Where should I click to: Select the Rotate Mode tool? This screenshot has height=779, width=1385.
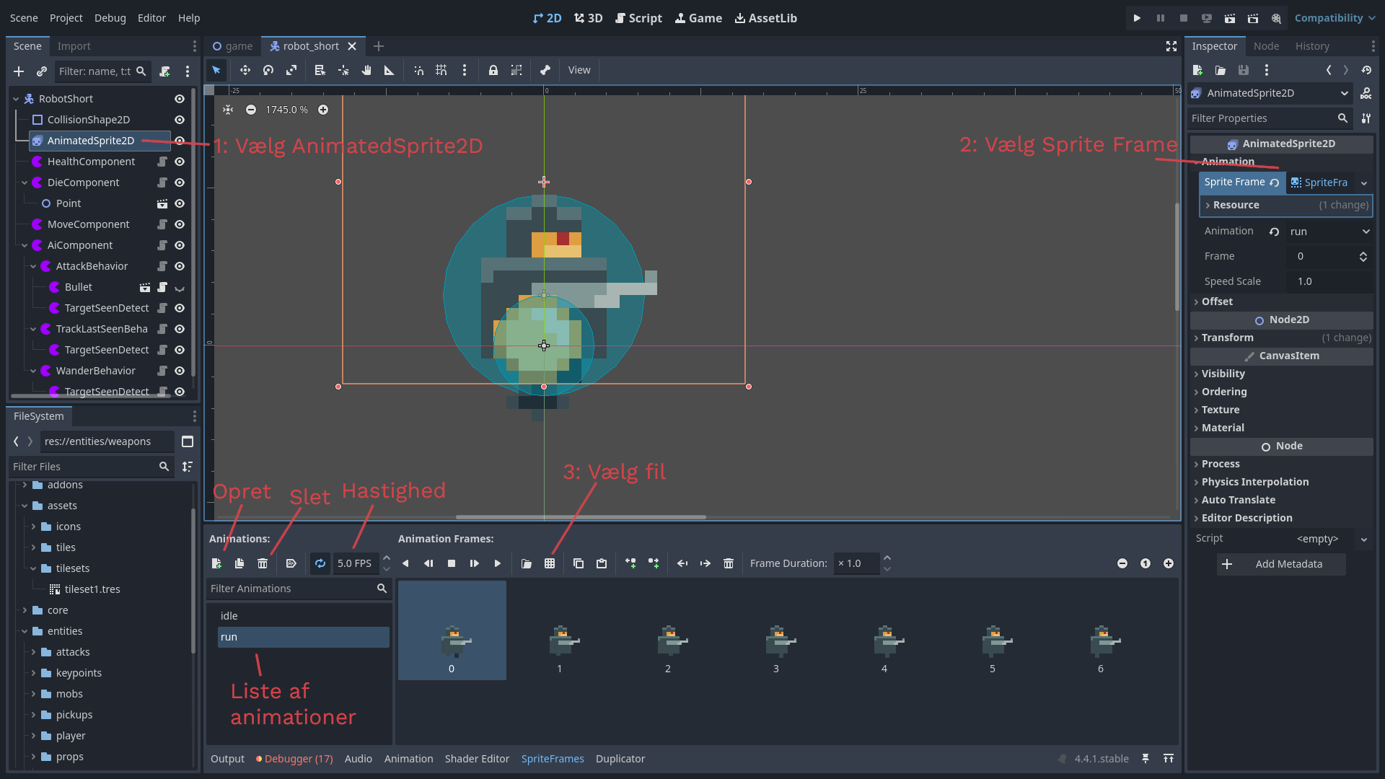268,70
